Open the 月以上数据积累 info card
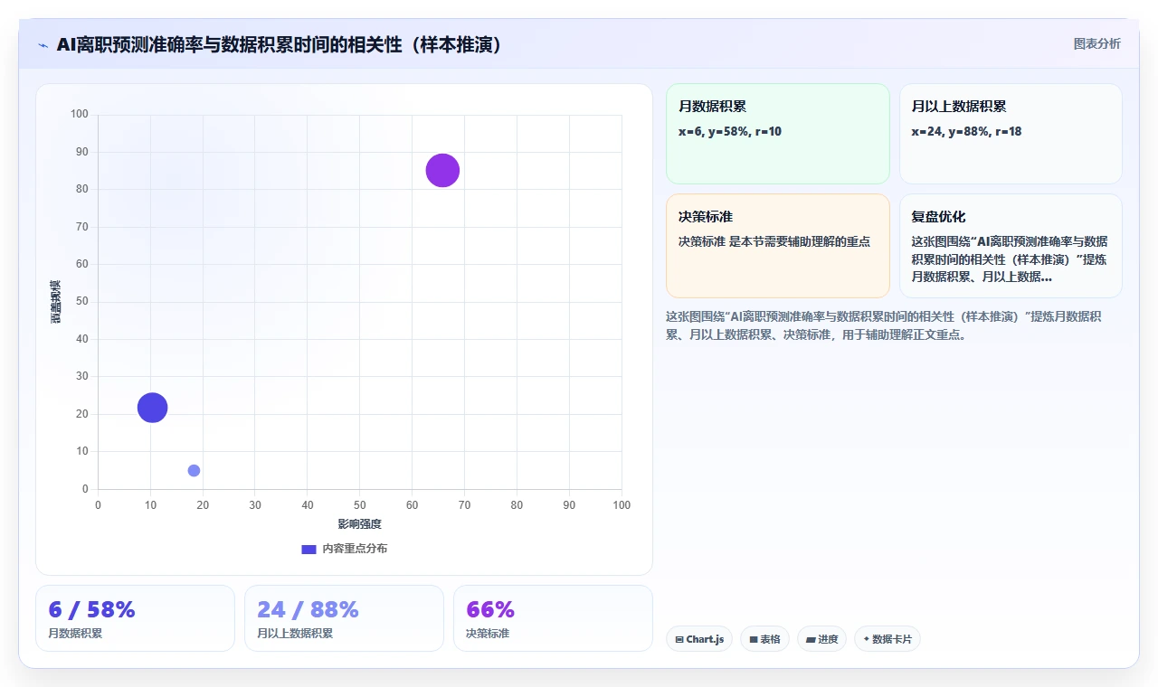Viewport: 1158px width, 687px height. tap(1011, 134)
